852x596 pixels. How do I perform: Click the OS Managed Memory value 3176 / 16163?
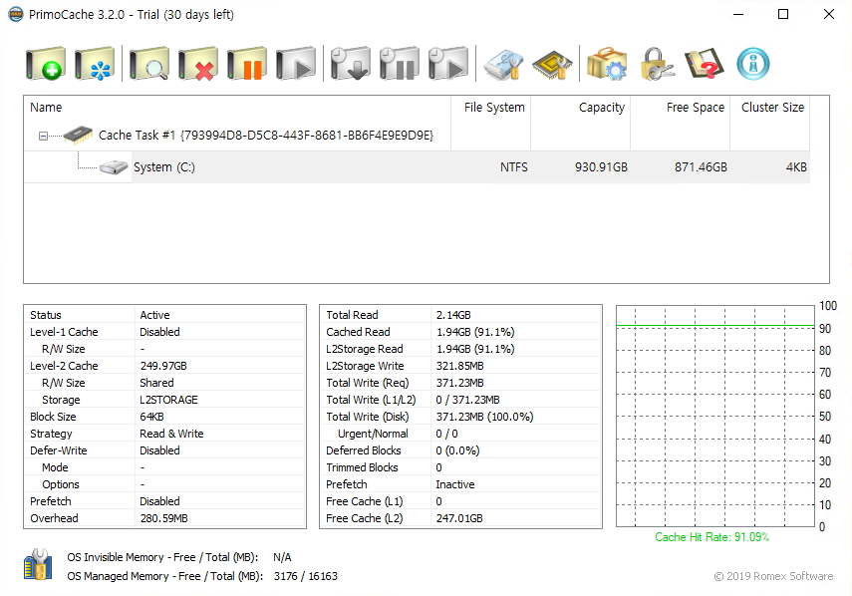pos(305,576)
